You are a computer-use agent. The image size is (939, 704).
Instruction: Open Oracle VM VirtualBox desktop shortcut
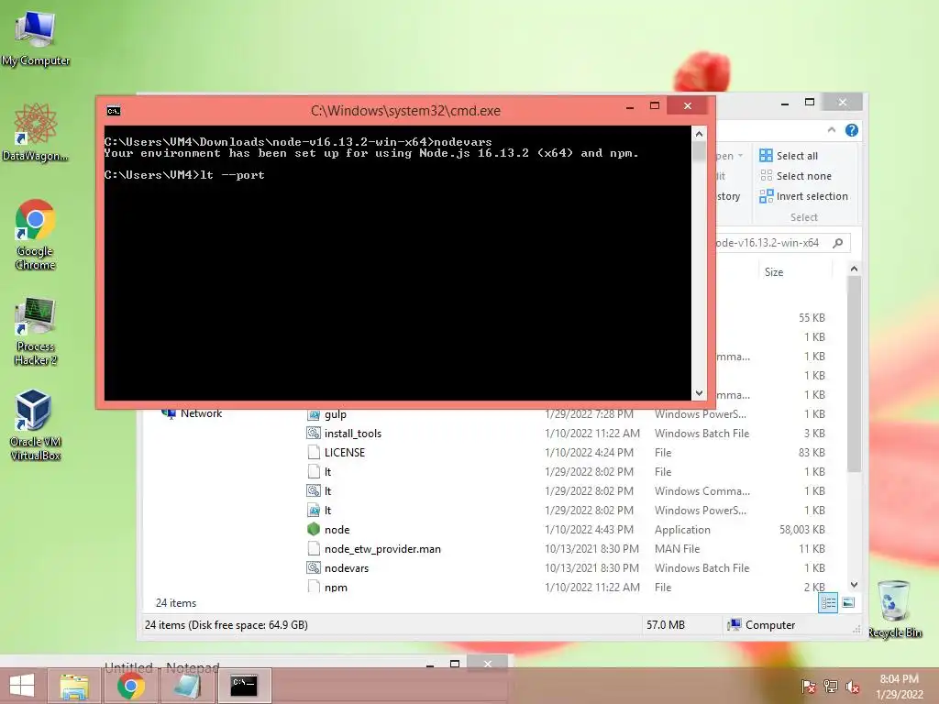tap(36, 424)
